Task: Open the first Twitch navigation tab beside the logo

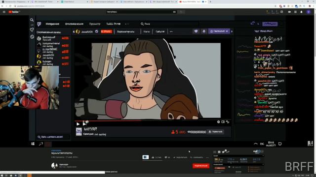Action: tap(52, 24)
